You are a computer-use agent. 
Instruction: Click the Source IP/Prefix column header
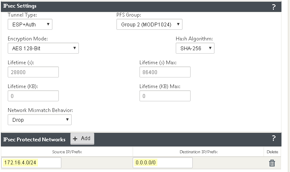[66, 152]
